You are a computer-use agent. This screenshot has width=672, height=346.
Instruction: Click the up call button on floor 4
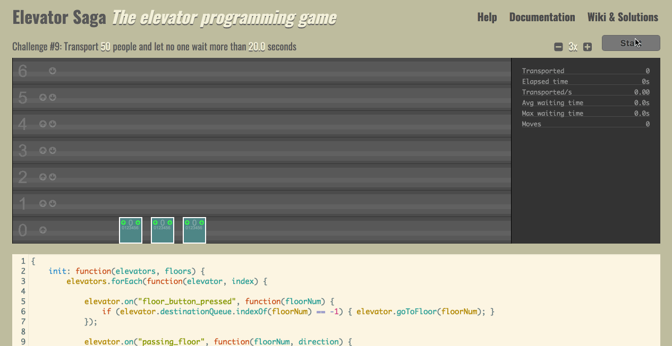click(43, 124)
